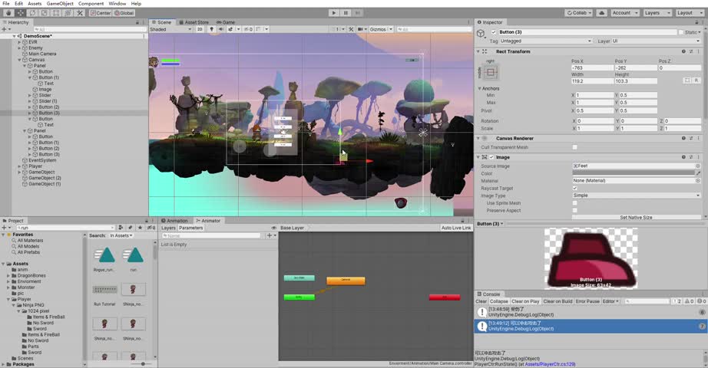Open Project search by type filter icon
This screenshot has height=368, width=708.
(121, 228)
